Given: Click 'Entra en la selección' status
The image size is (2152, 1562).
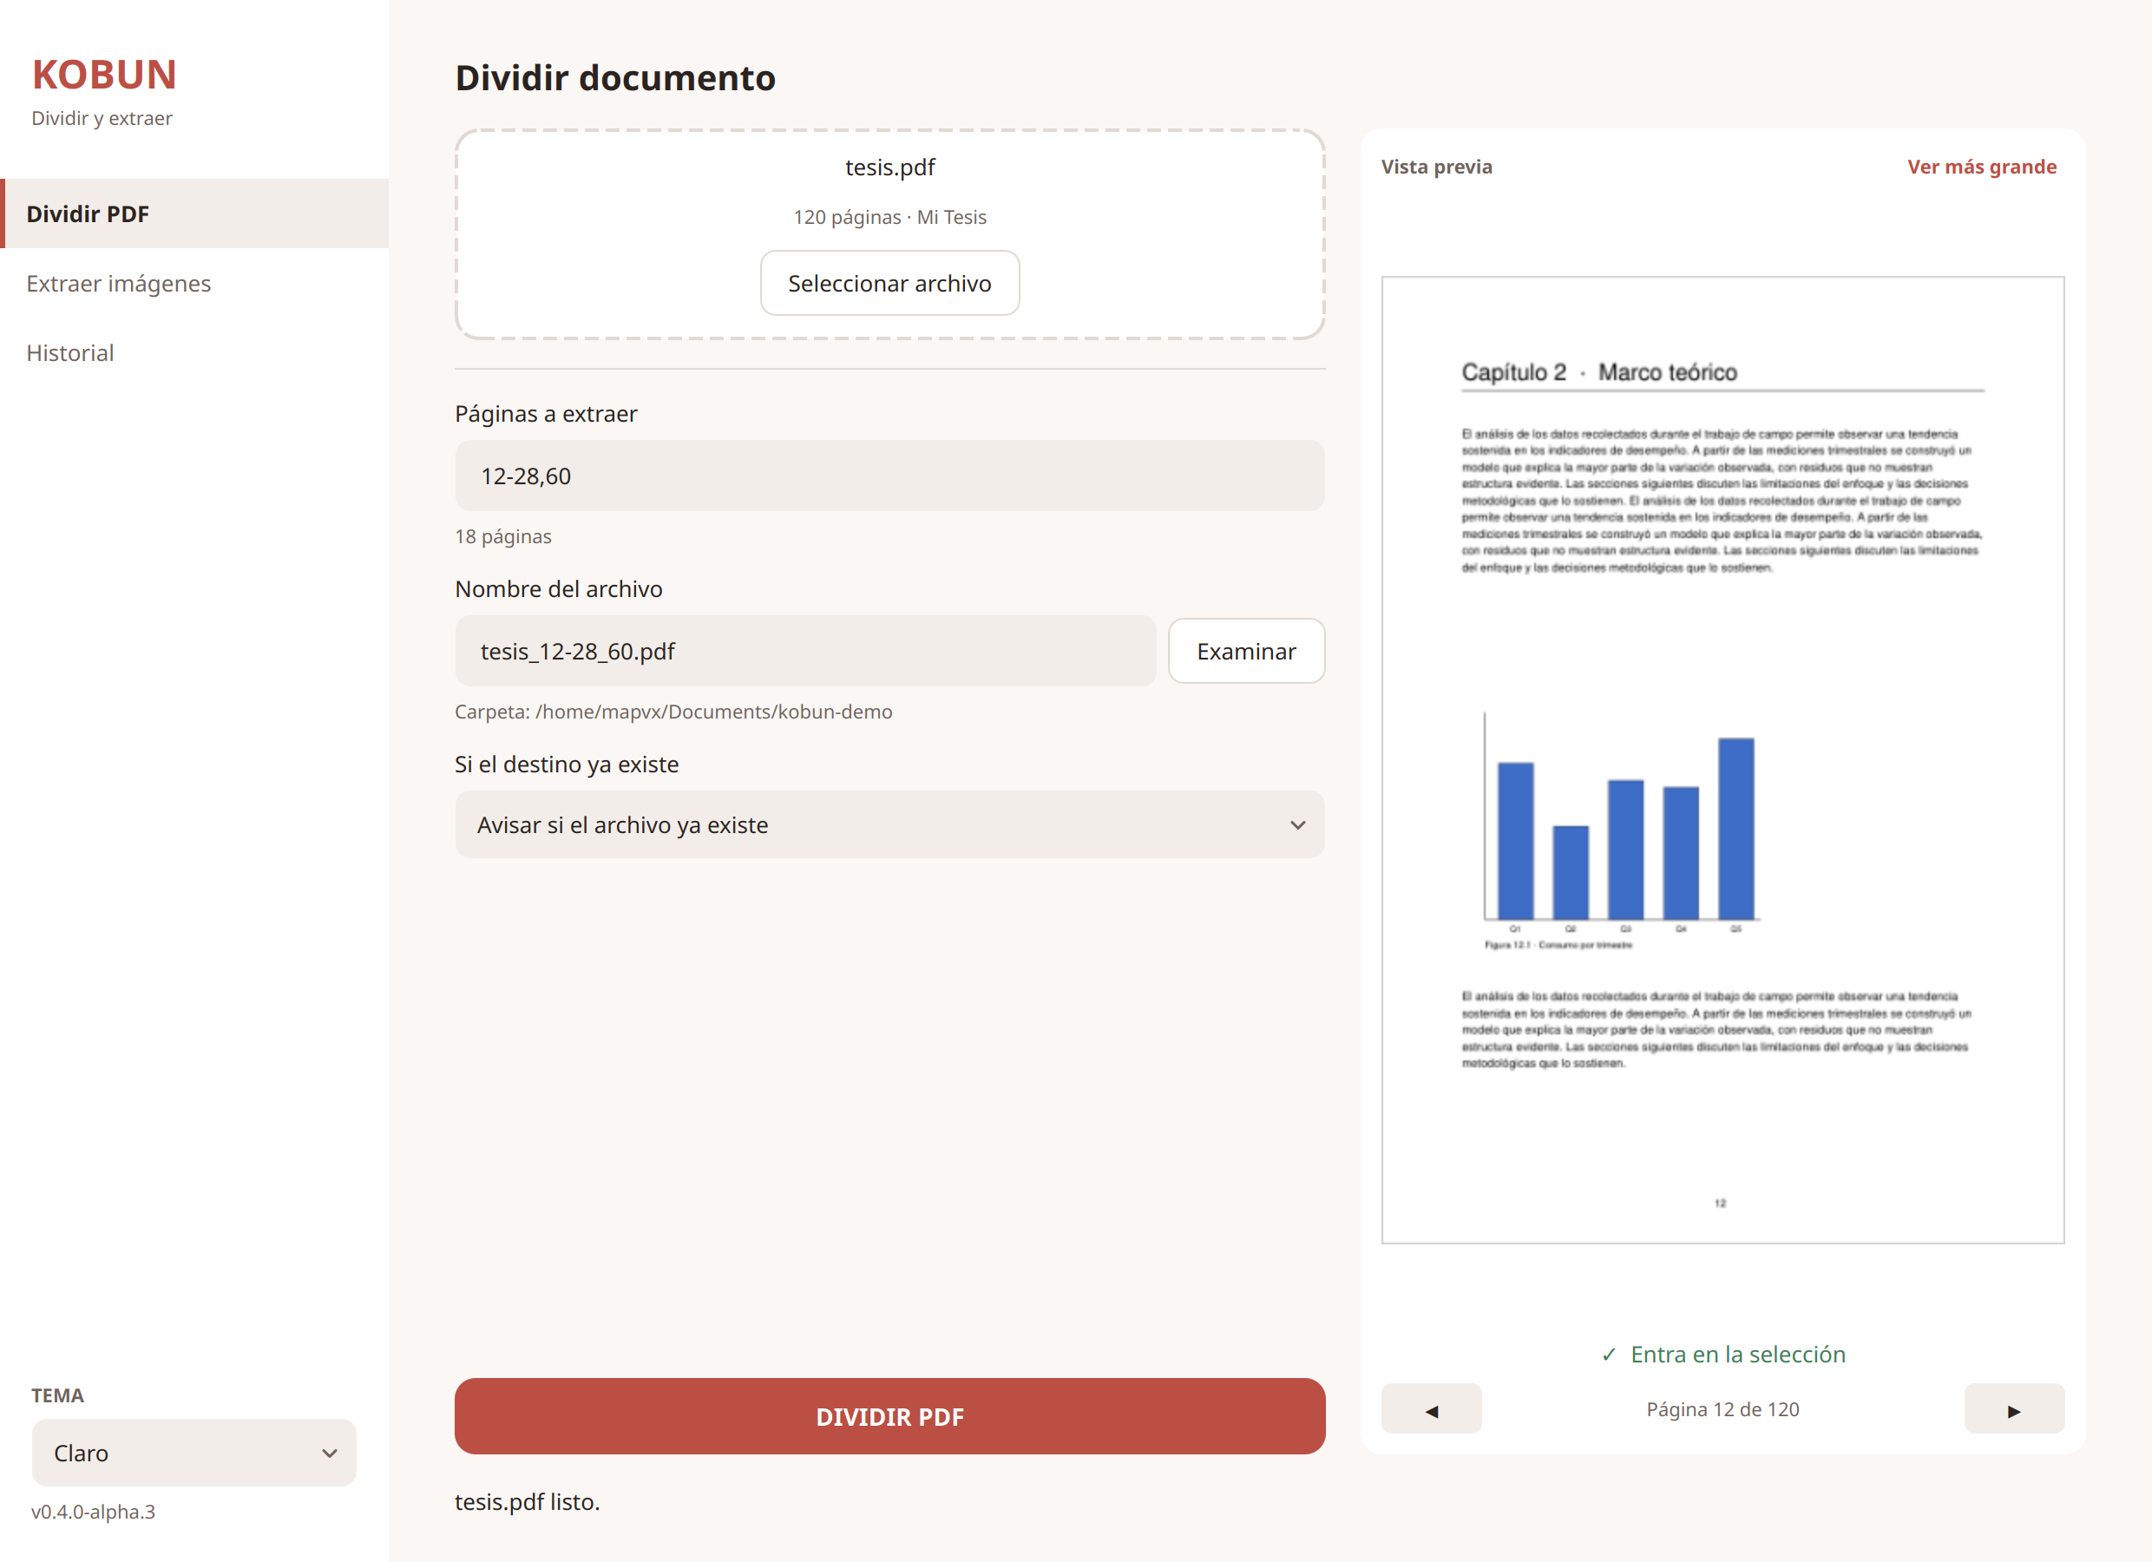Looking at the screenshot, I should click(1722, 1355).
